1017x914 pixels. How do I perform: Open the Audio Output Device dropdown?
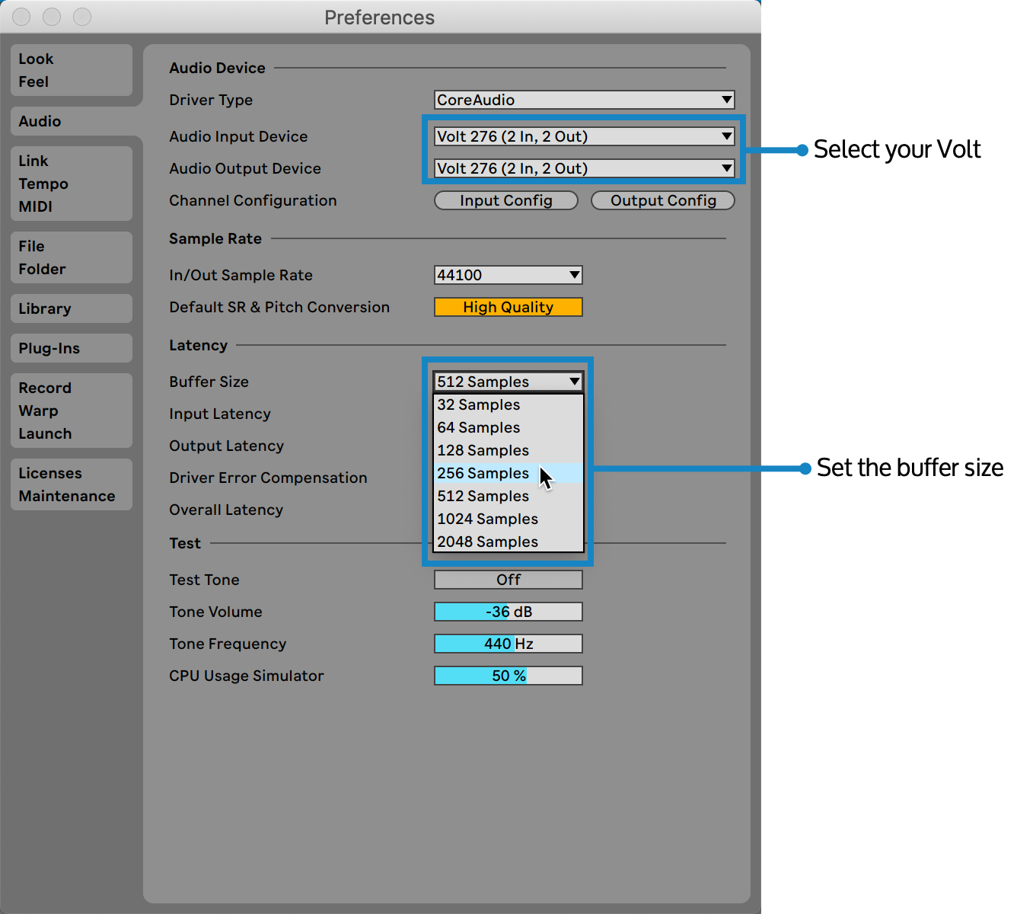coord(583,168)
